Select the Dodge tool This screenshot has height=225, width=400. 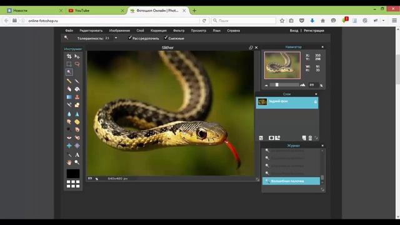coord(69,129)
